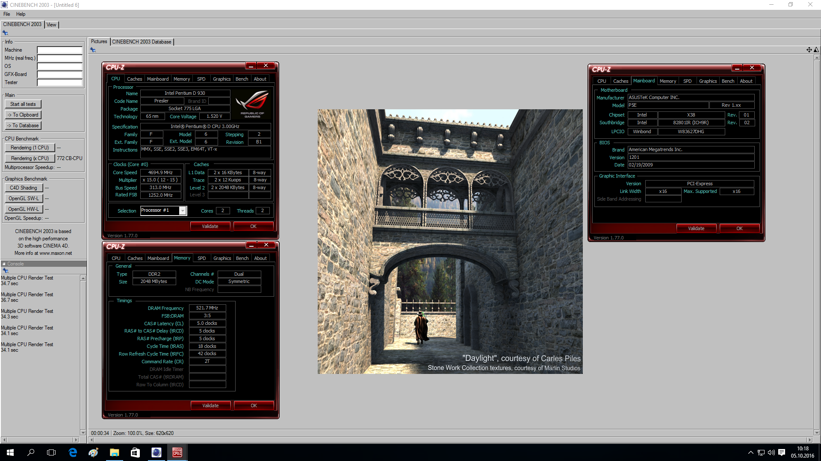Open File Explorer from taskbar
The height and width of the screenshot is (461, 821).
(114, 452)
